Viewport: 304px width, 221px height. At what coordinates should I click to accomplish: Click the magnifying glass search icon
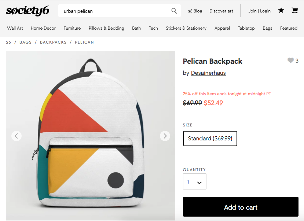point(174,11)
